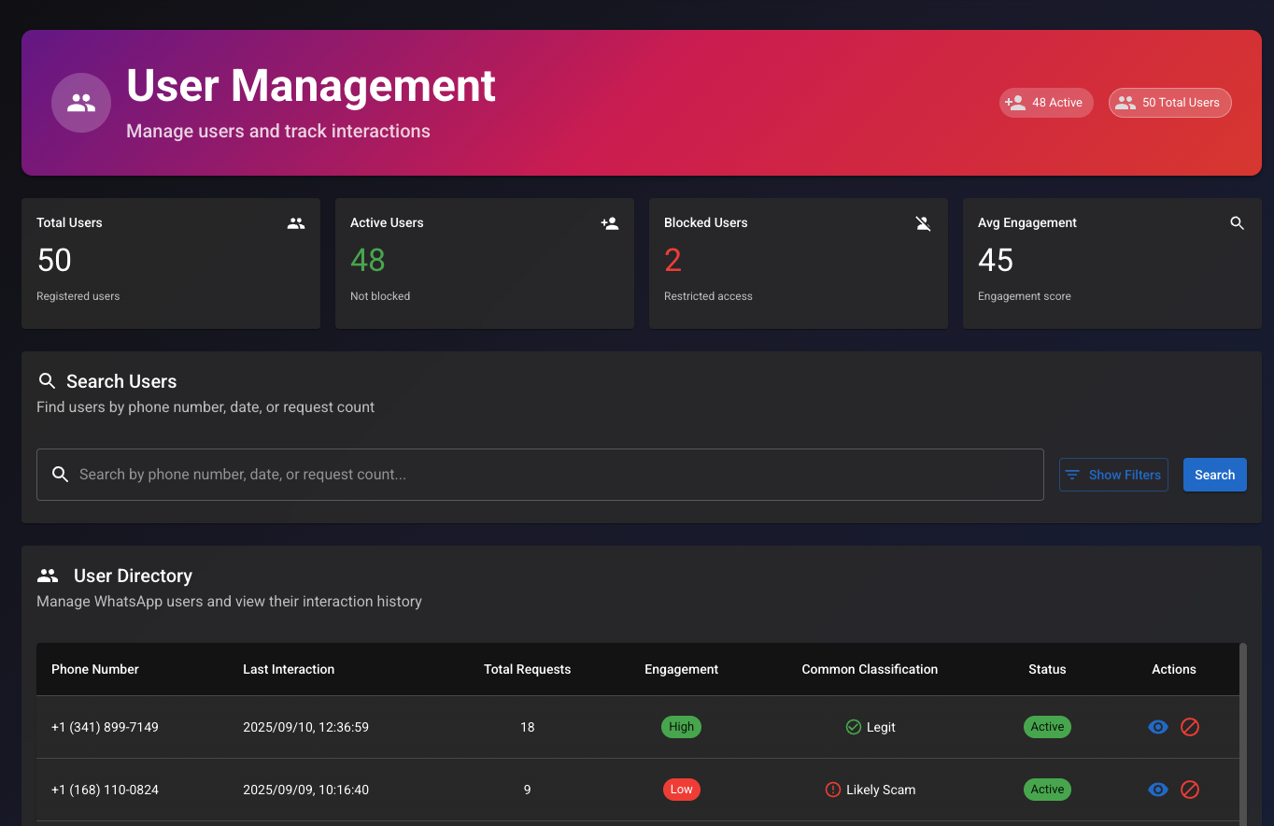This screenshot has height=826, width=1274.
Task: Click Active status badge for +1 (341) 899-7149
Action: (1047, 727)
